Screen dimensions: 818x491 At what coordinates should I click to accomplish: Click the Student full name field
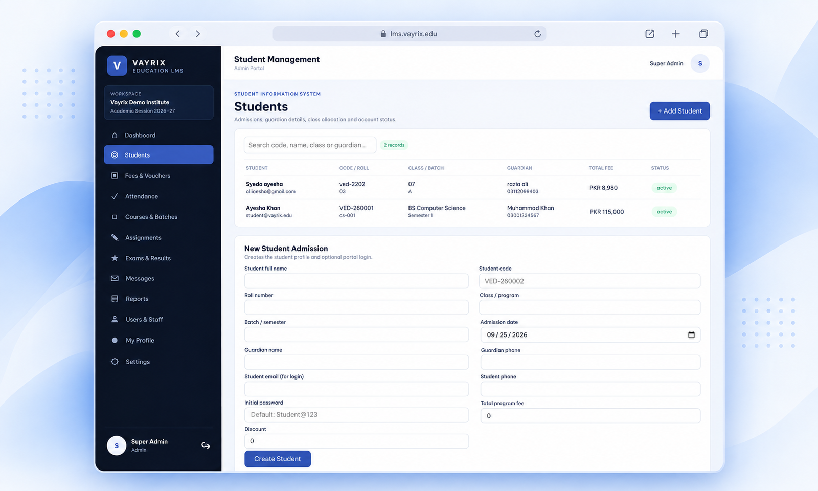pos(356,281)
